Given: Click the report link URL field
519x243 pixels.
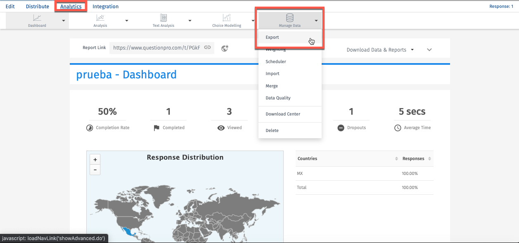Looking at the screenshot, I should (x=157, y=47).
